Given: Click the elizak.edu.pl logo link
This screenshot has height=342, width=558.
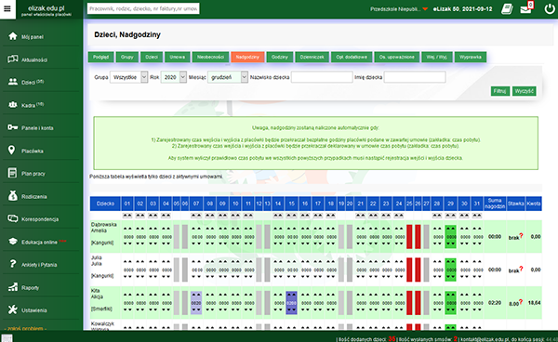Looking at the screenshot, I should (x=46, y=10).
